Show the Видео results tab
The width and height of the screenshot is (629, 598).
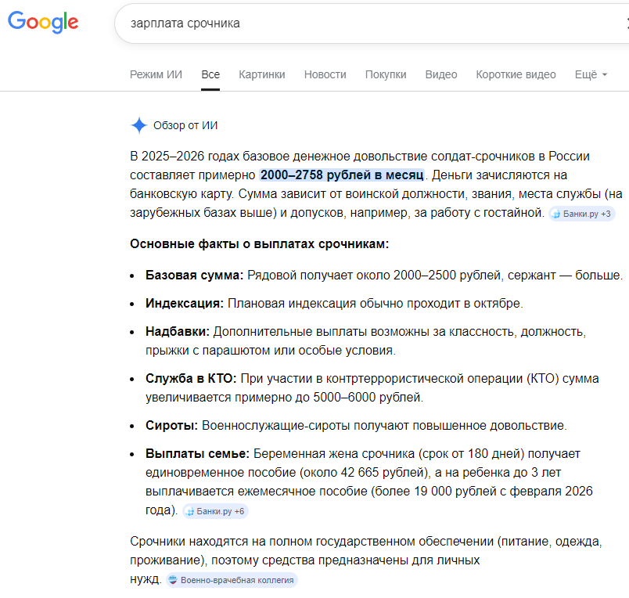pos(441,74)
